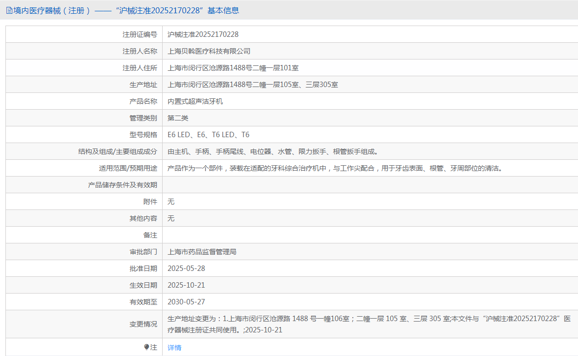578x356 pixels.
Task: Click the 注册人住所 address ending 101室
Action: pos(233,68)
